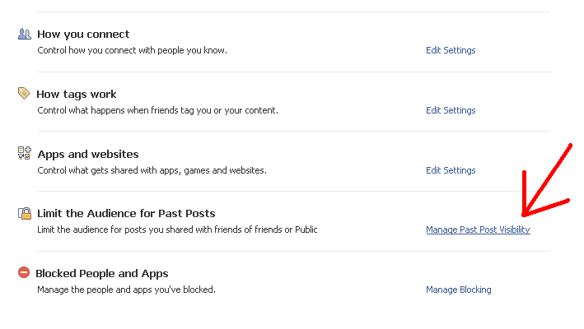This screenshot has height=329, width=584.
Task: Click the description about friends tagging your content
Action: (157, 110)
